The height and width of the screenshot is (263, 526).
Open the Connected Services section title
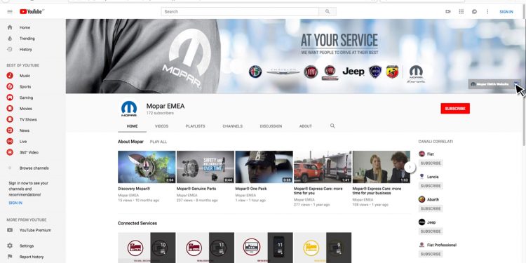137,223
